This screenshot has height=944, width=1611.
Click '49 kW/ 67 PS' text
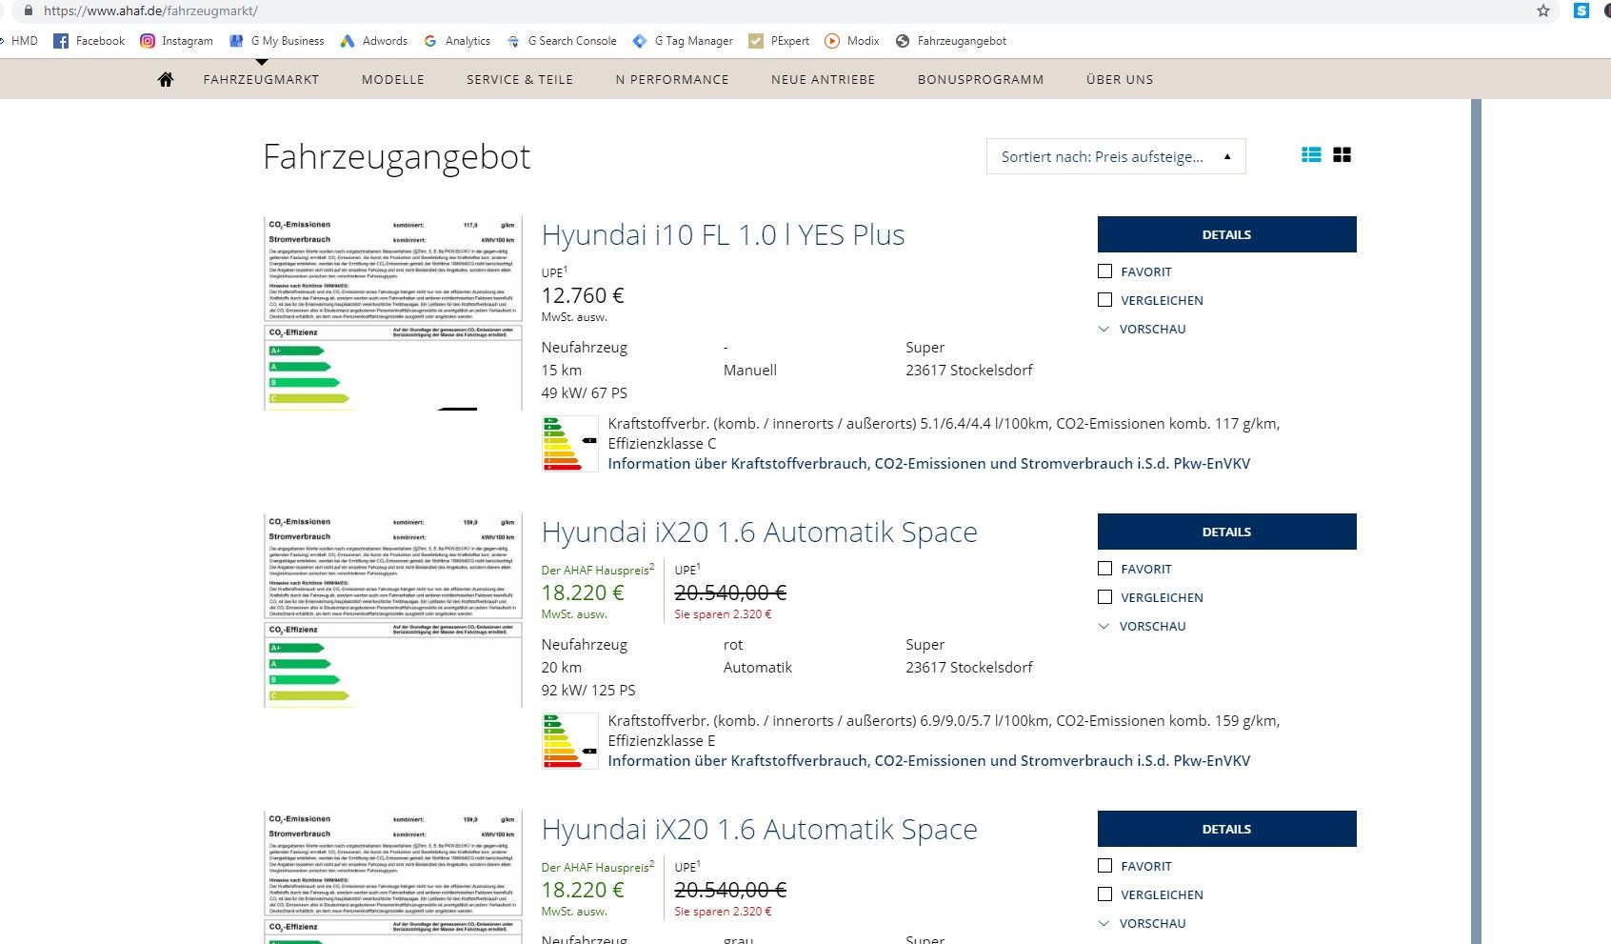pos(585,393)
